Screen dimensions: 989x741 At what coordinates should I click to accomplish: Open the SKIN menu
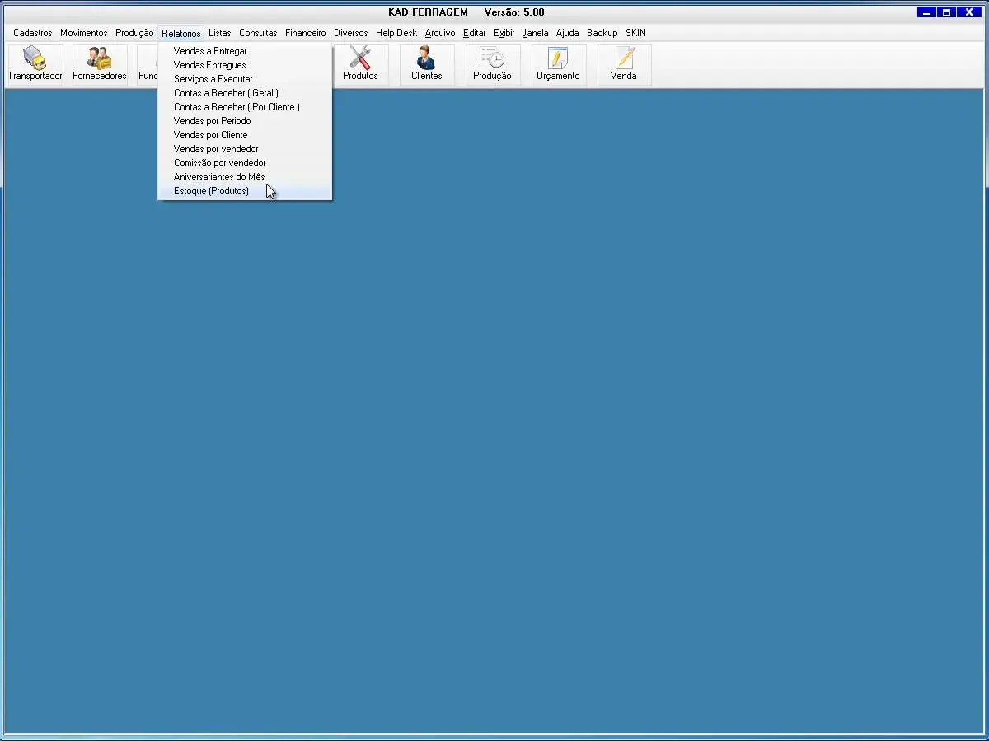point(635,33)
